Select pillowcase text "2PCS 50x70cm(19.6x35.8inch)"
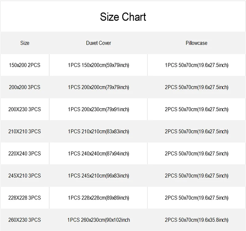The image size is (246, 231). pos(196,220)
